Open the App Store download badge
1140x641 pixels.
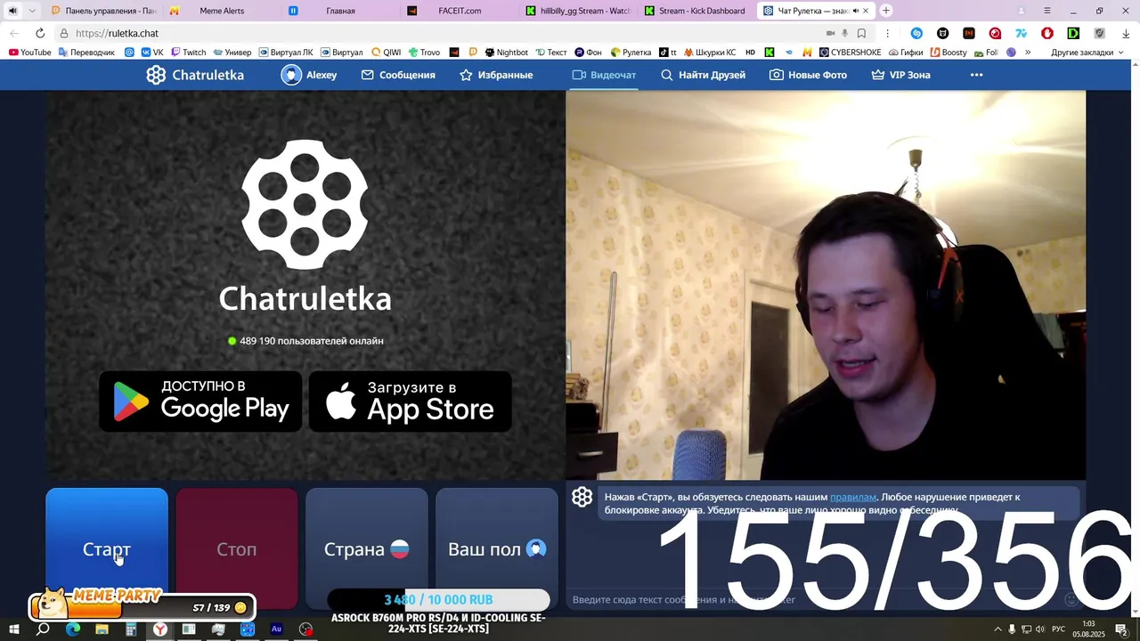click(x=411, y=402)
